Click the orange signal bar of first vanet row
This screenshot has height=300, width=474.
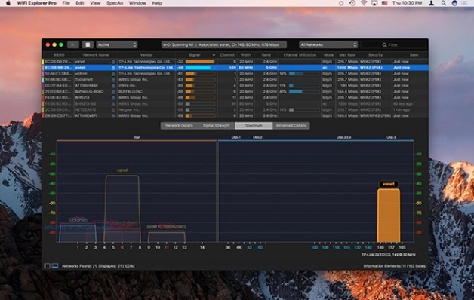click(200, 62)
